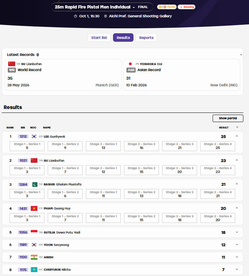Click the China flag beside SU Lianbofan rank 2
The height and width of the screenshot is (276, 249).
[x=34, y=160]
